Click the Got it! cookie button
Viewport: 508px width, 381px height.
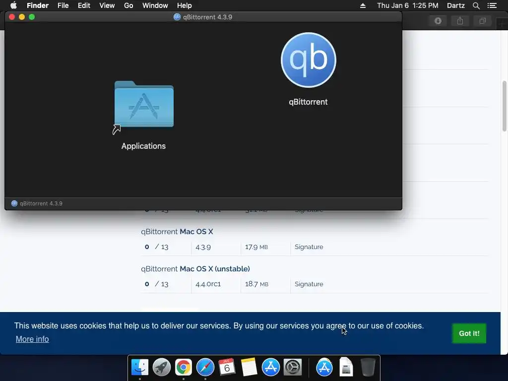click(x=469, y=333)
